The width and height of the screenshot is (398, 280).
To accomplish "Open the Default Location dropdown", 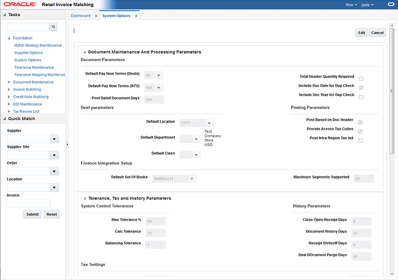I will 209,123.
